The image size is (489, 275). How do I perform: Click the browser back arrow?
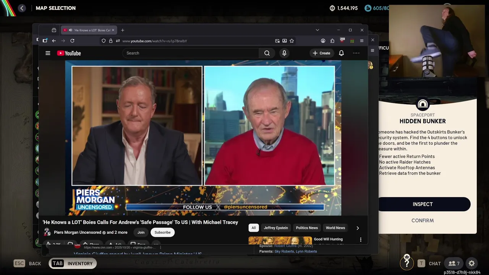tap(54, 41)
